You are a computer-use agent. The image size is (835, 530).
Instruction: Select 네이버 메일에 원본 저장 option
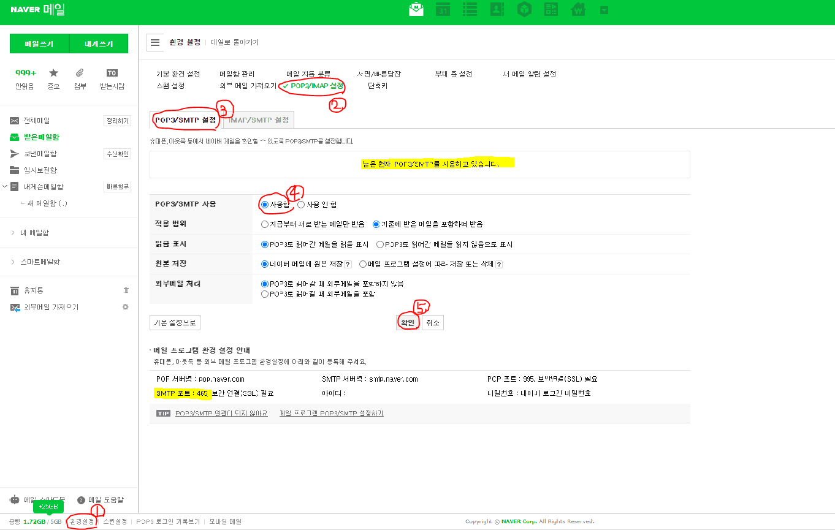coord(265,264)
